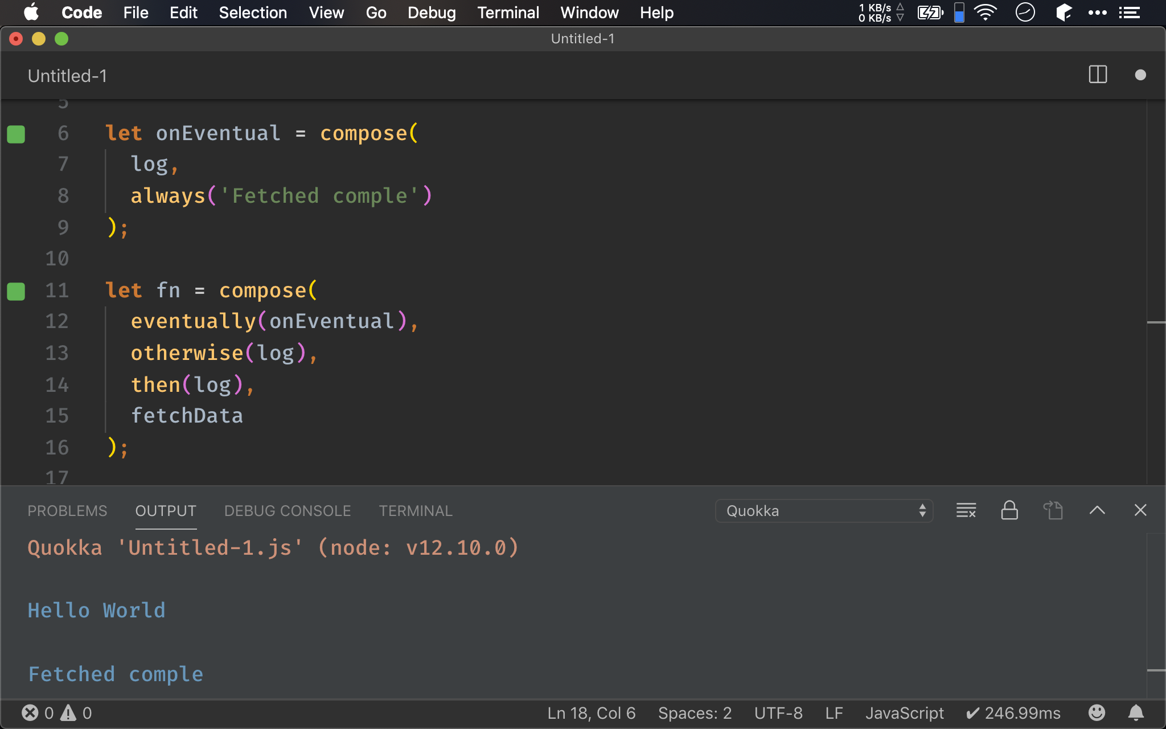The height and width of the screenshot is (729, 1166).
Task: Maximize the panel with the chevron-up icon
Action: point(1097,510)
